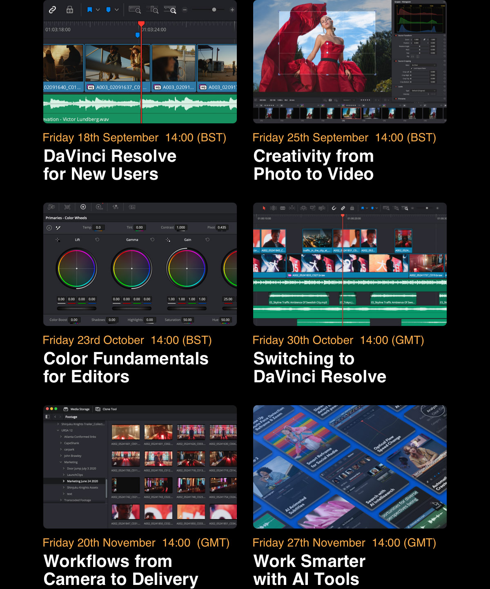
Task: Adjust the timeline zoom slider handle
Action: tap(214, 10)
